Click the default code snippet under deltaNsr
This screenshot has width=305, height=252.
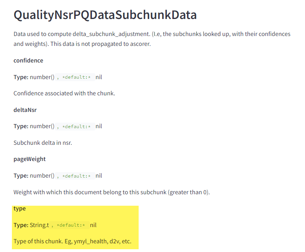pos(75,127)
